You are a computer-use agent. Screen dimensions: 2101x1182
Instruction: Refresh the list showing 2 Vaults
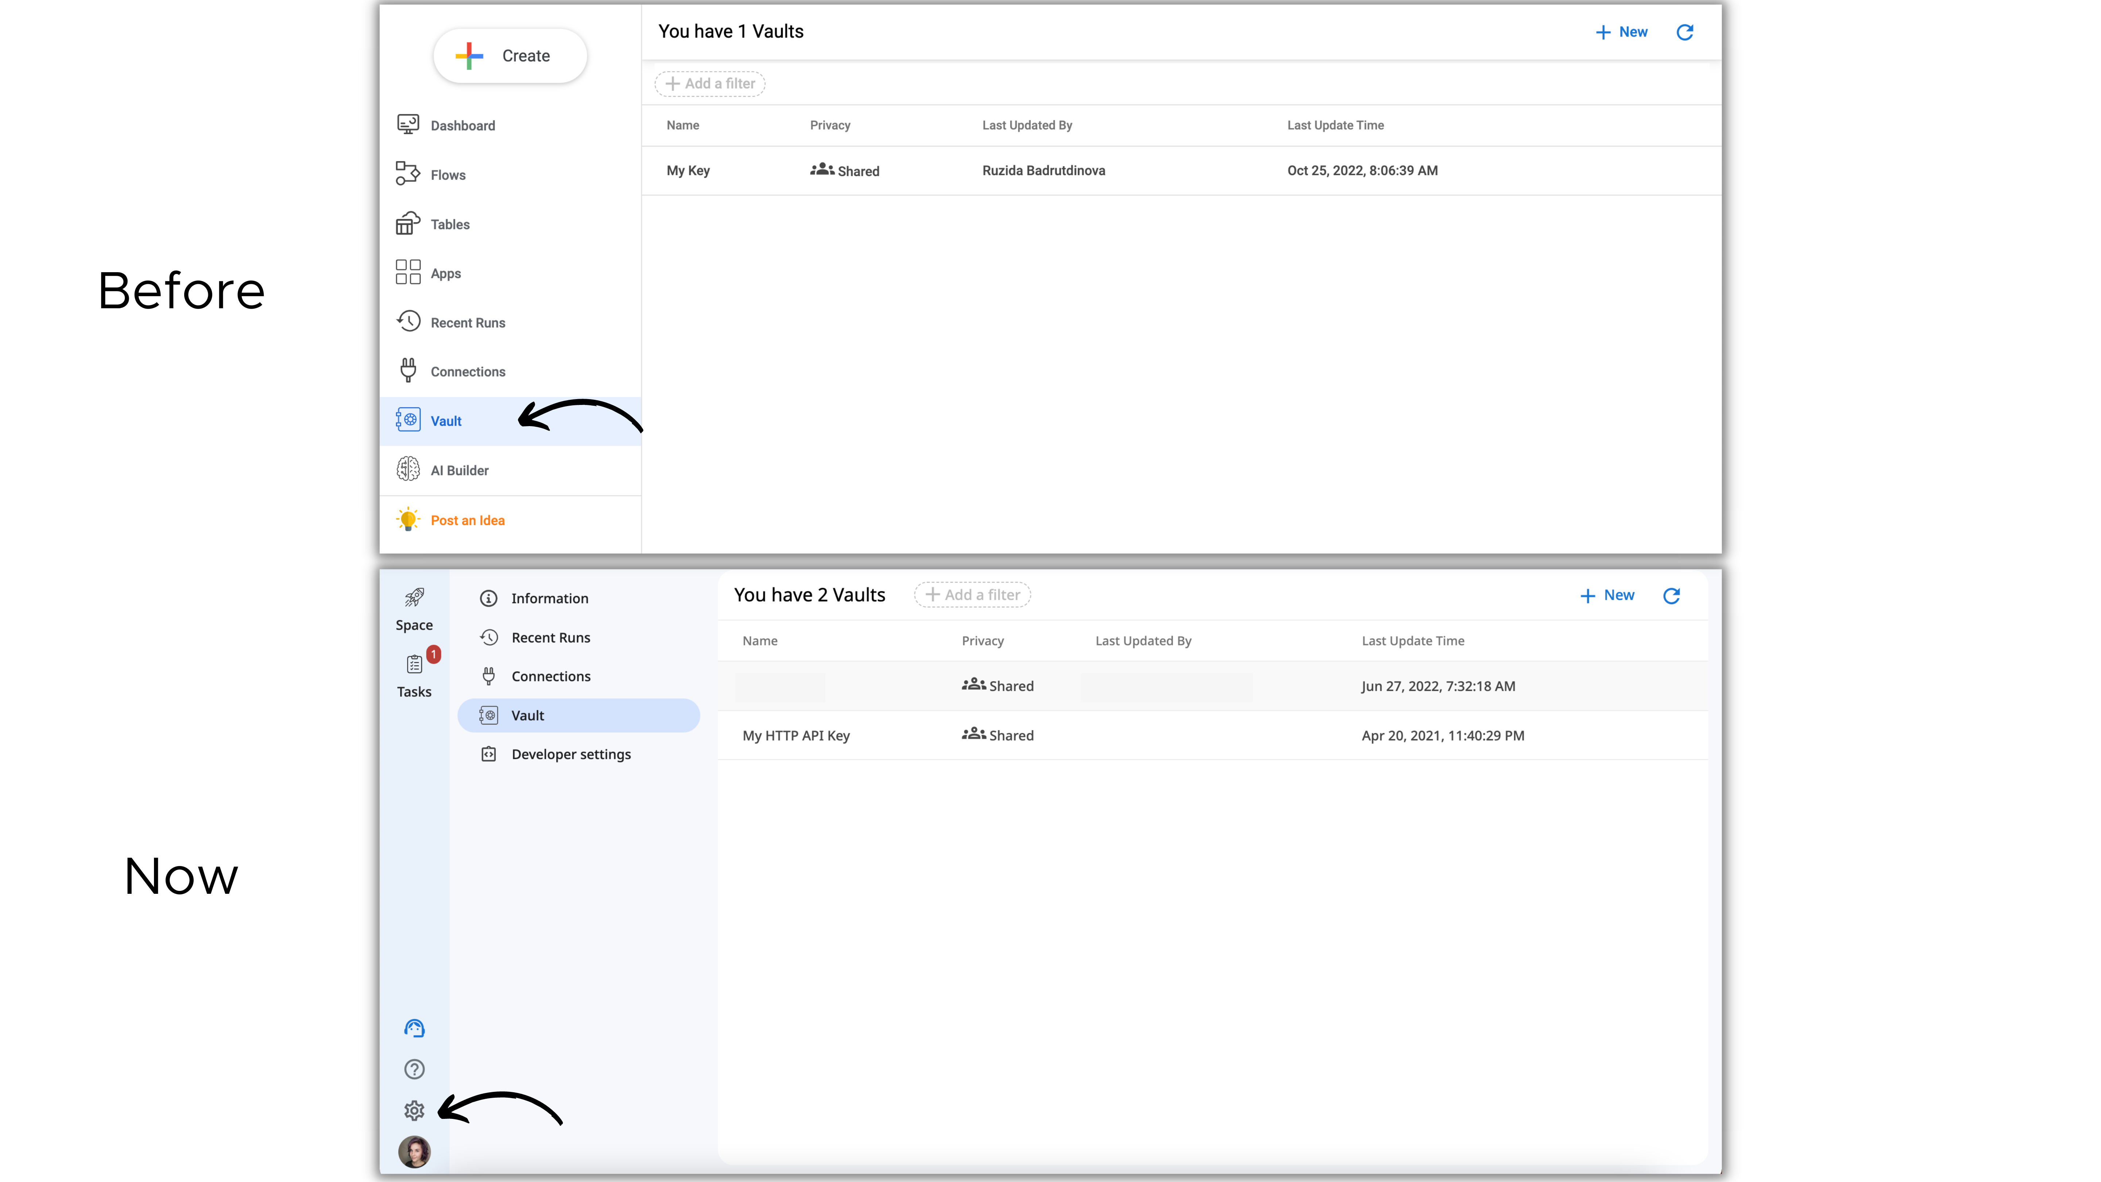coord(1671,595)
